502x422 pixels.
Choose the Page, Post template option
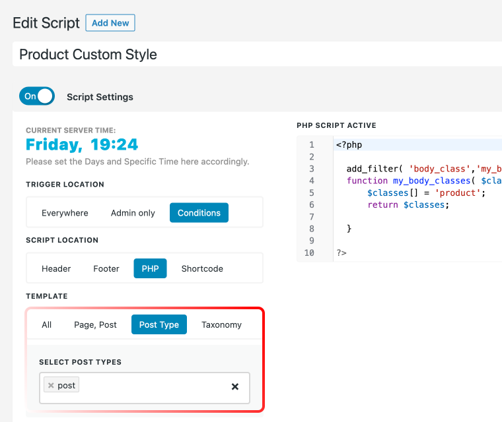[x=95, y=325]
